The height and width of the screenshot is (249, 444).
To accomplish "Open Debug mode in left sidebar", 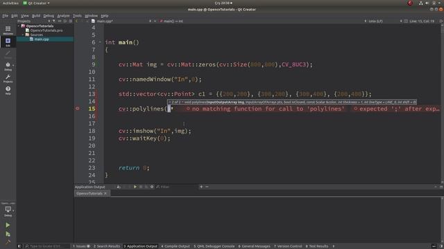I will (x=8, y=66).
